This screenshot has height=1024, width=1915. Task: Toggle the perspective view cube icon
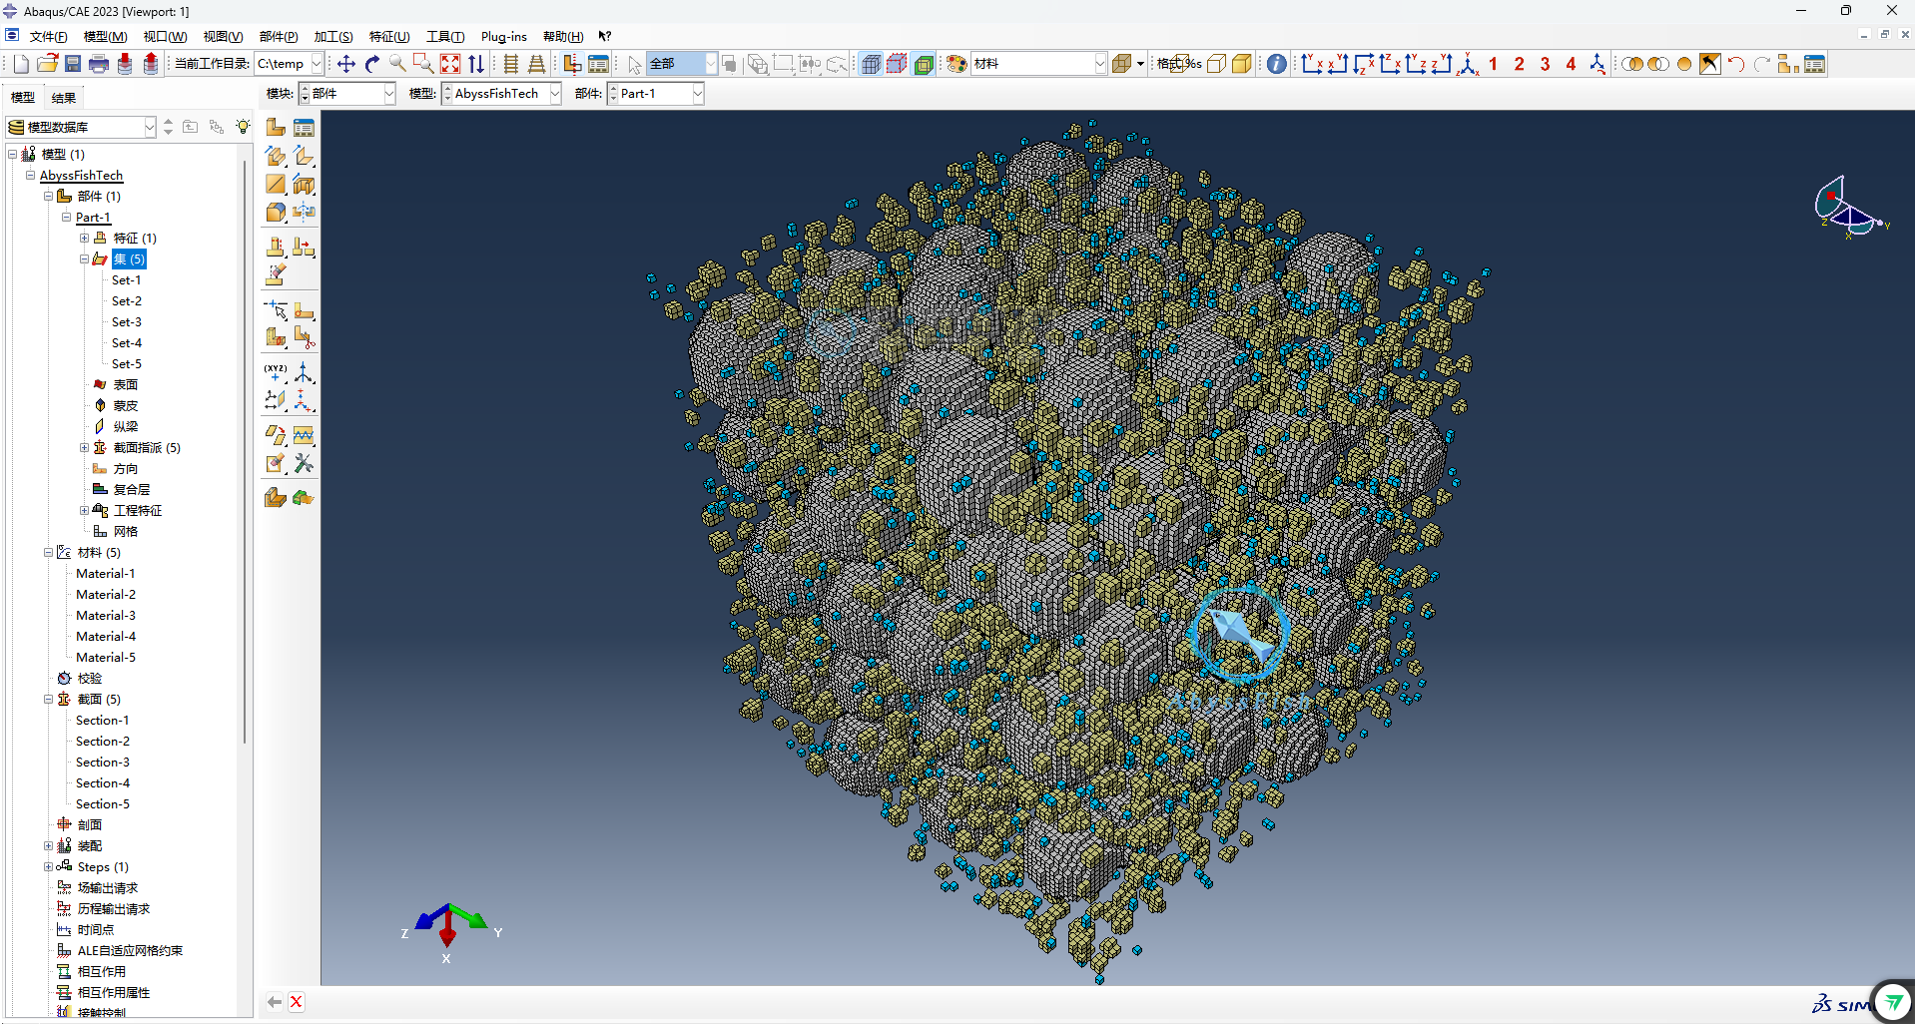pyautogui.click(x=872, y=64)
